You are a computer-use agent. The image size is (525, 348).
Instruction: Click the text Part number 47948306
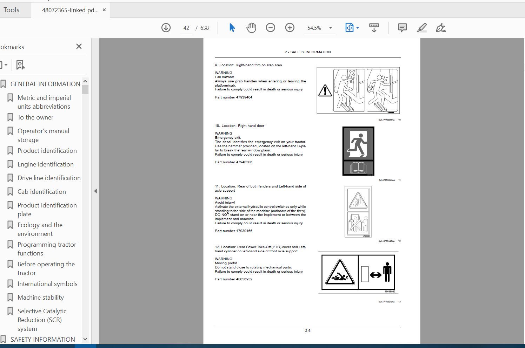tap(233, 162)
